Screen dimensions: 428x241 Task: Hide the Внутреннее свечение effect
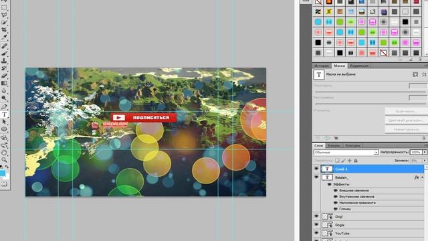(336, 197)
